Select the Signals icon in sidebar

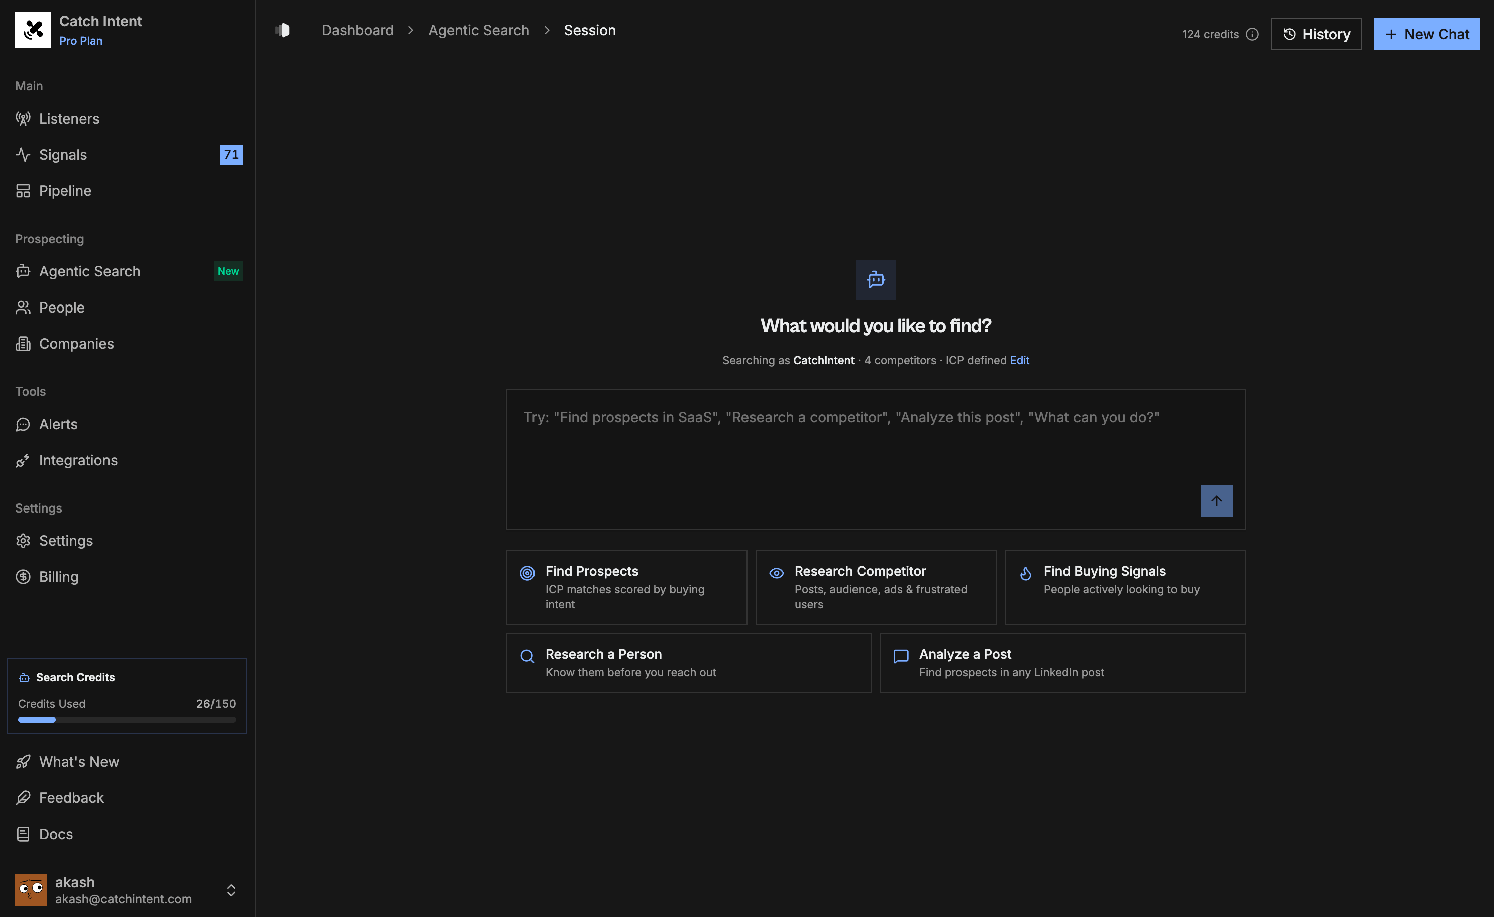click(23, 155)
